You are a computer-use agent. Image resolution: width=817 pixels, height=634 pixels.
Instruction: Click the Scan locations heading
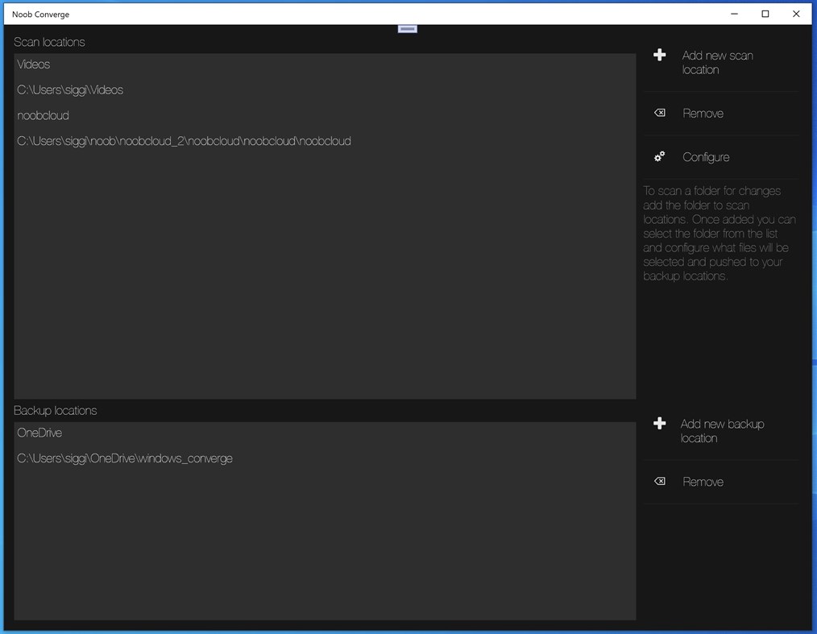point(49,42)
